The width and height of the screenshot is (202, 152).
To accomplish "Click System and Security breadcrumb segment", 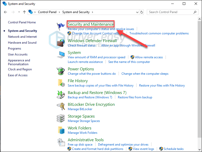I will 76,12.
